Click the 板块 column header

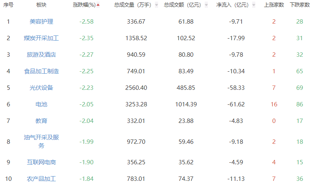41,5
